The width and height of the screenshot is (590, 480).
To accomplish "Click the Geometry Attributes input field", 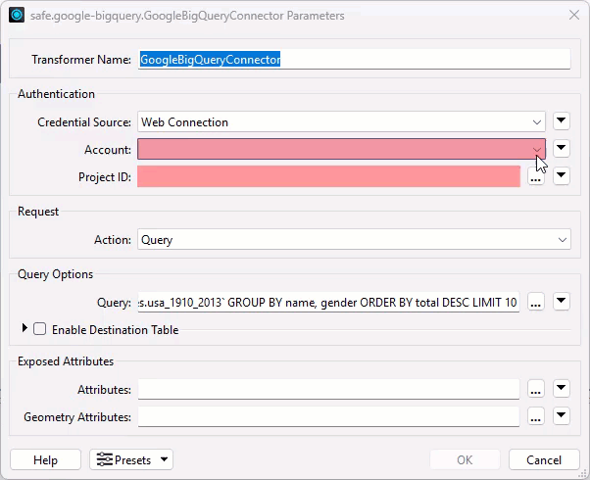I will [x=329, y=416].
